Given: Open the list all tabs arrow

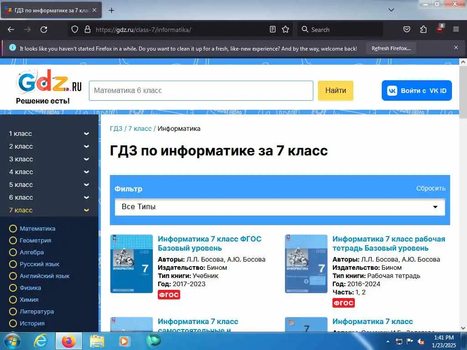Looking at the screenshot, I should tap(391, 10).
